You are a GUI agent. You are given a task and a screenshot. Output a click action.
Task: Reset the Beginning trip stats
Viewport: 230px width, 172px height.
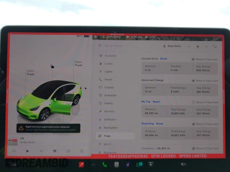[159, 124]
